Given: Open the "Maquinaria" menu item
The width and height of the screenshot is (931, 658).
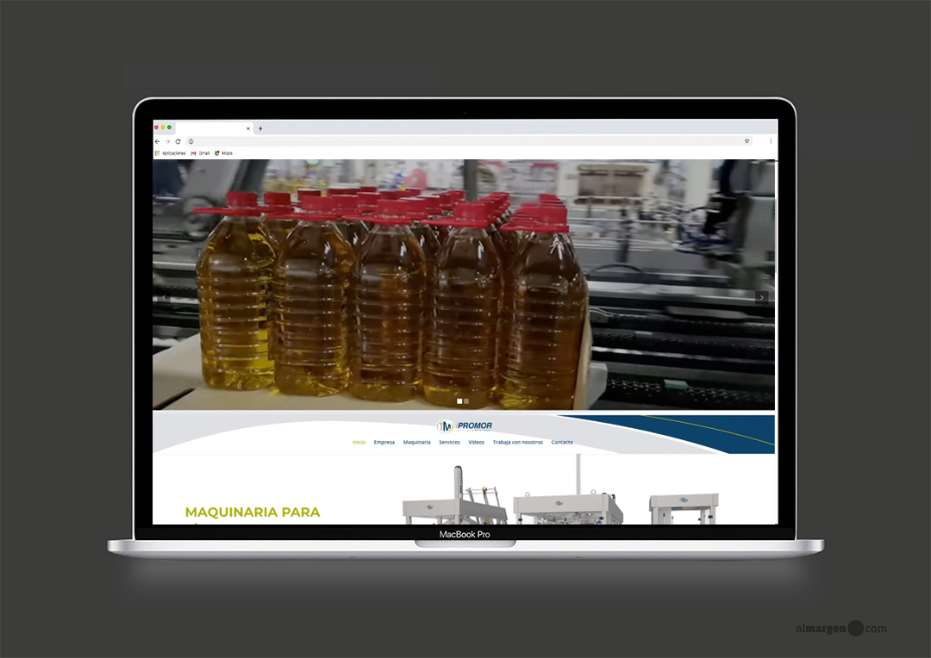Looking at the screenshot, I should [x=417, y=442].
